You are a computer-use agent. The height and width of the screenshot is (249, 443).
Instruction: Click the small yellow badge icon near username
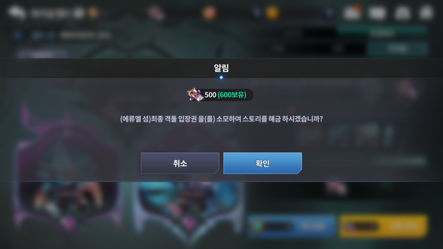93,13
